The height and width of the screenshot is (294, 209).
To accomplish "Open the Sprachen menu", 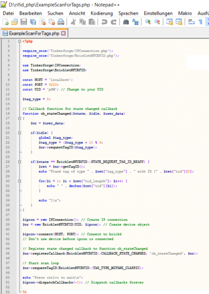I will pos(128,13).
